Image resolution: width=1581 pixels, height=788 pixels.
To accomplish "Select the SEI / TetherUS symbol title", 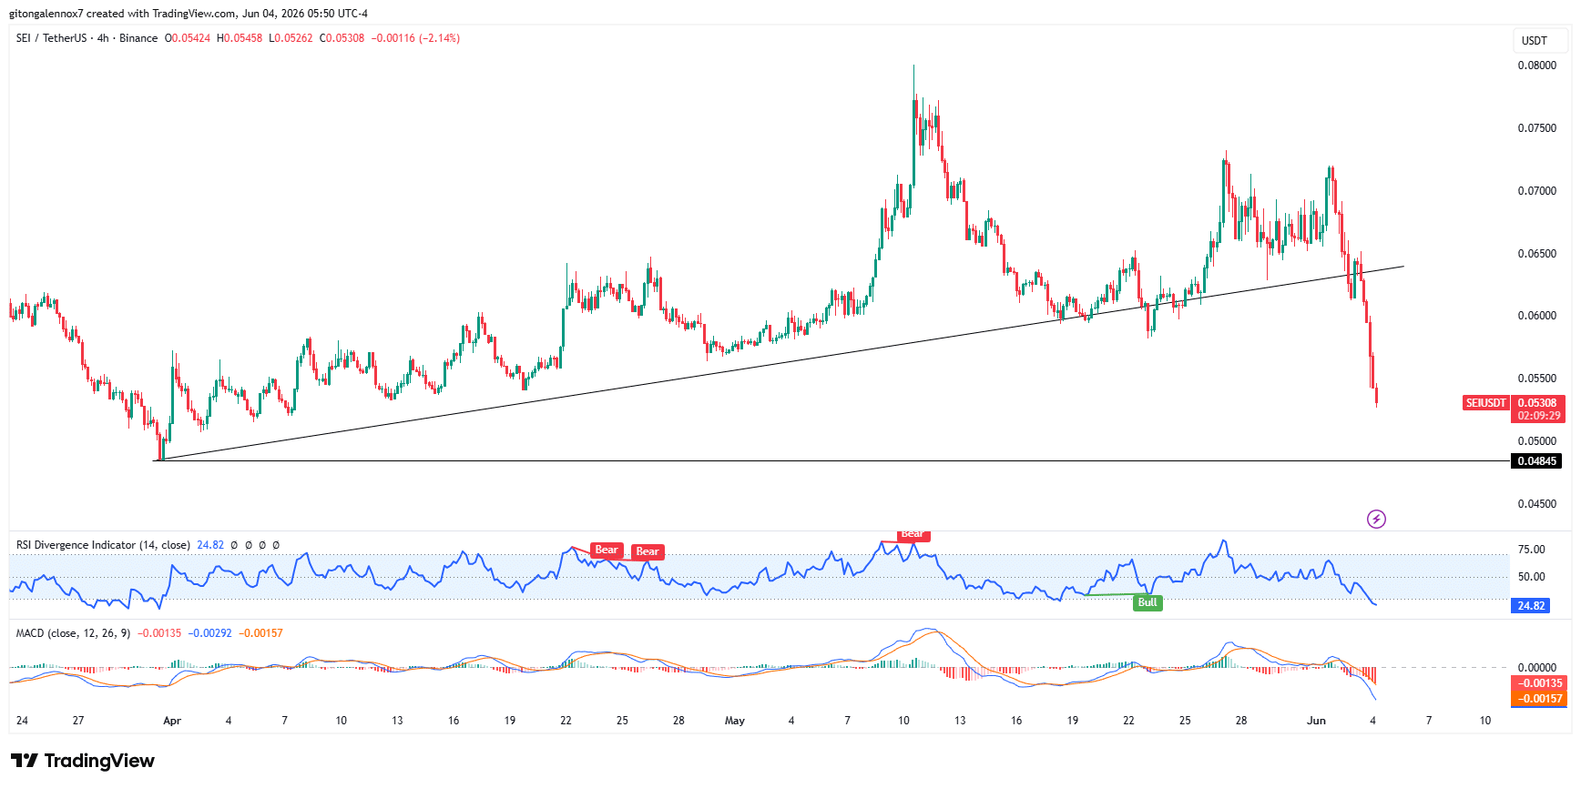I will pos(52,38).
